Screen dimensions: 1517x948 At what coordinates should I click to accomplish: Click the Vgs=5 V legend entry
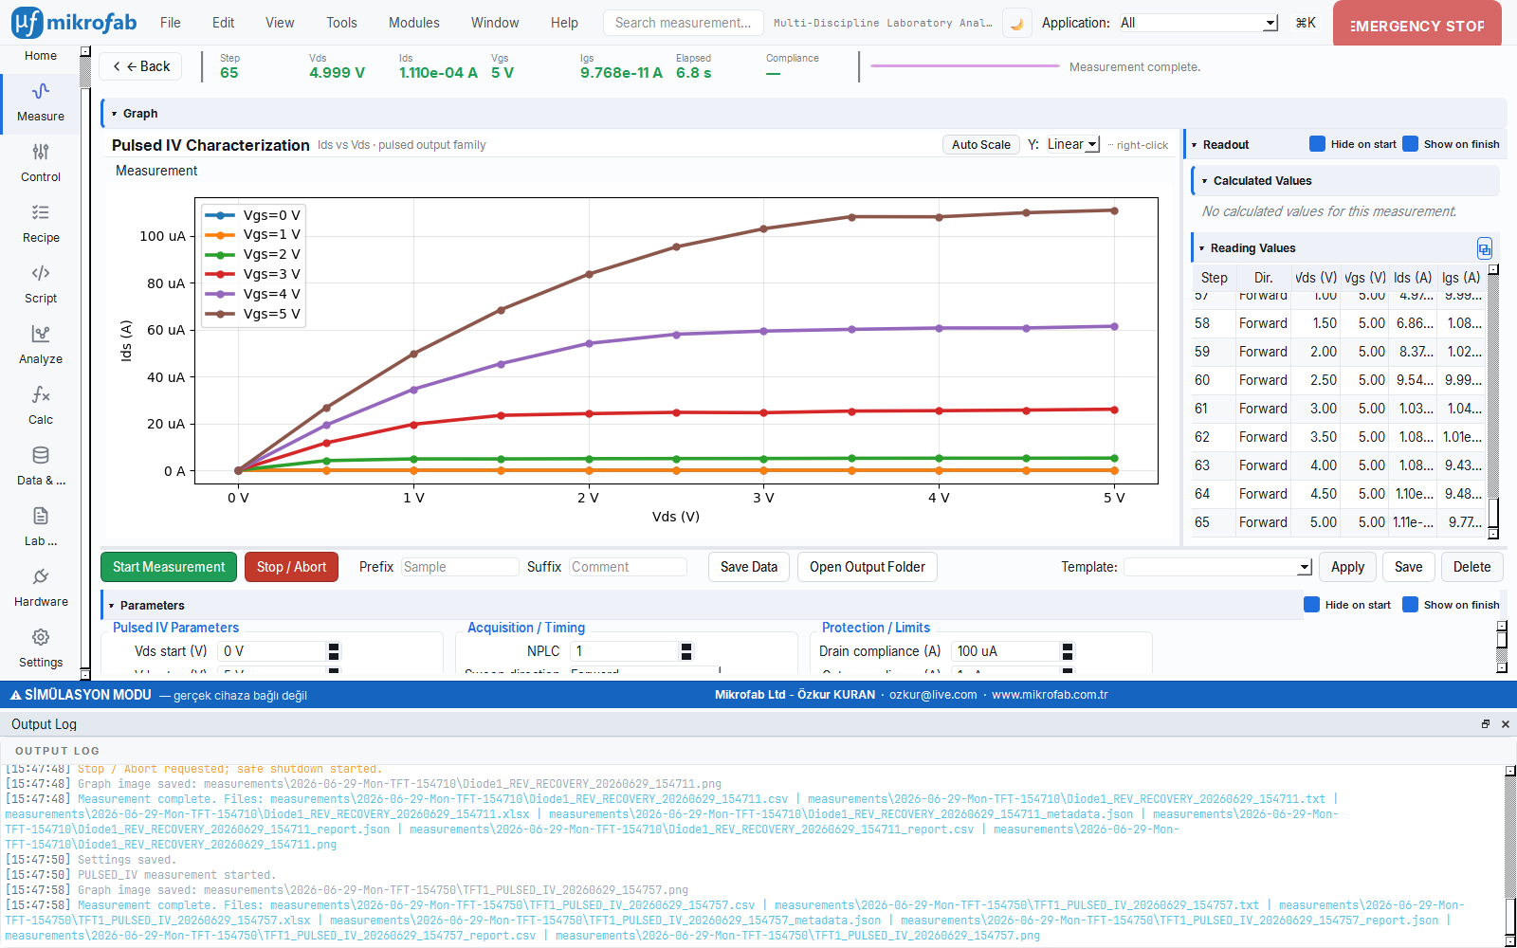(254, 314)
